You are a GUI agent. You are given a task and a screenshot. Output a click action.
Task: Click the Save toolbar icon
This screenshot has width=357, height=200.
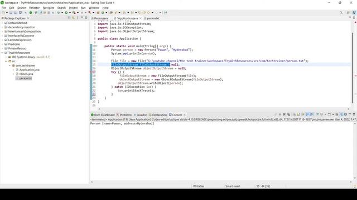click(x=11, y=13)
